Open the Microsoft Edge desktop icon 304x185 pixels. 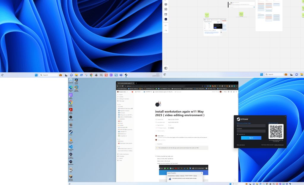pyautogui.click(x=71, y=88)
